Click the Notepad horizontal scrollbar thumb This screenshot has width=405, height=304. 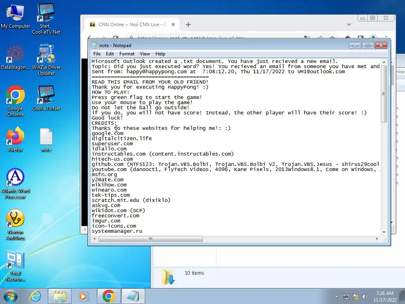[x=151, y=239]
